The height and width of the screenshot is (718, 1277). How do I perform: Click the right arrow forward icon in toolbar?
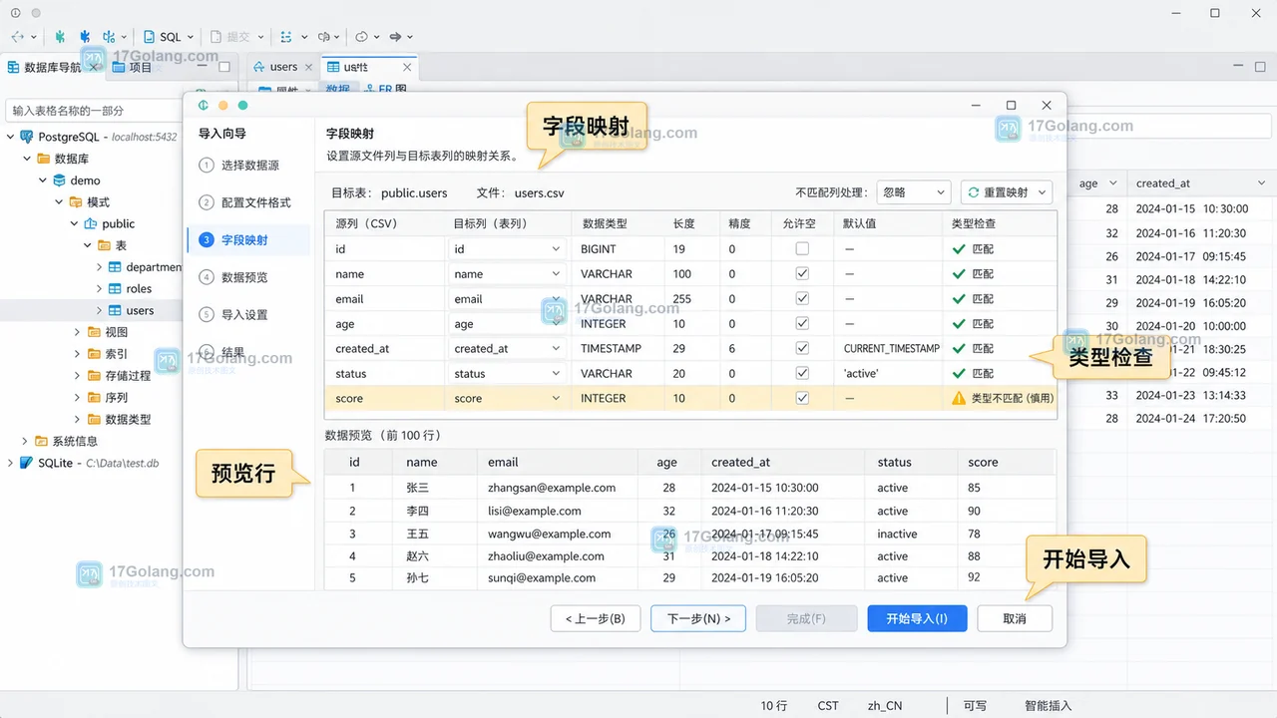click(x=395, y=37)
